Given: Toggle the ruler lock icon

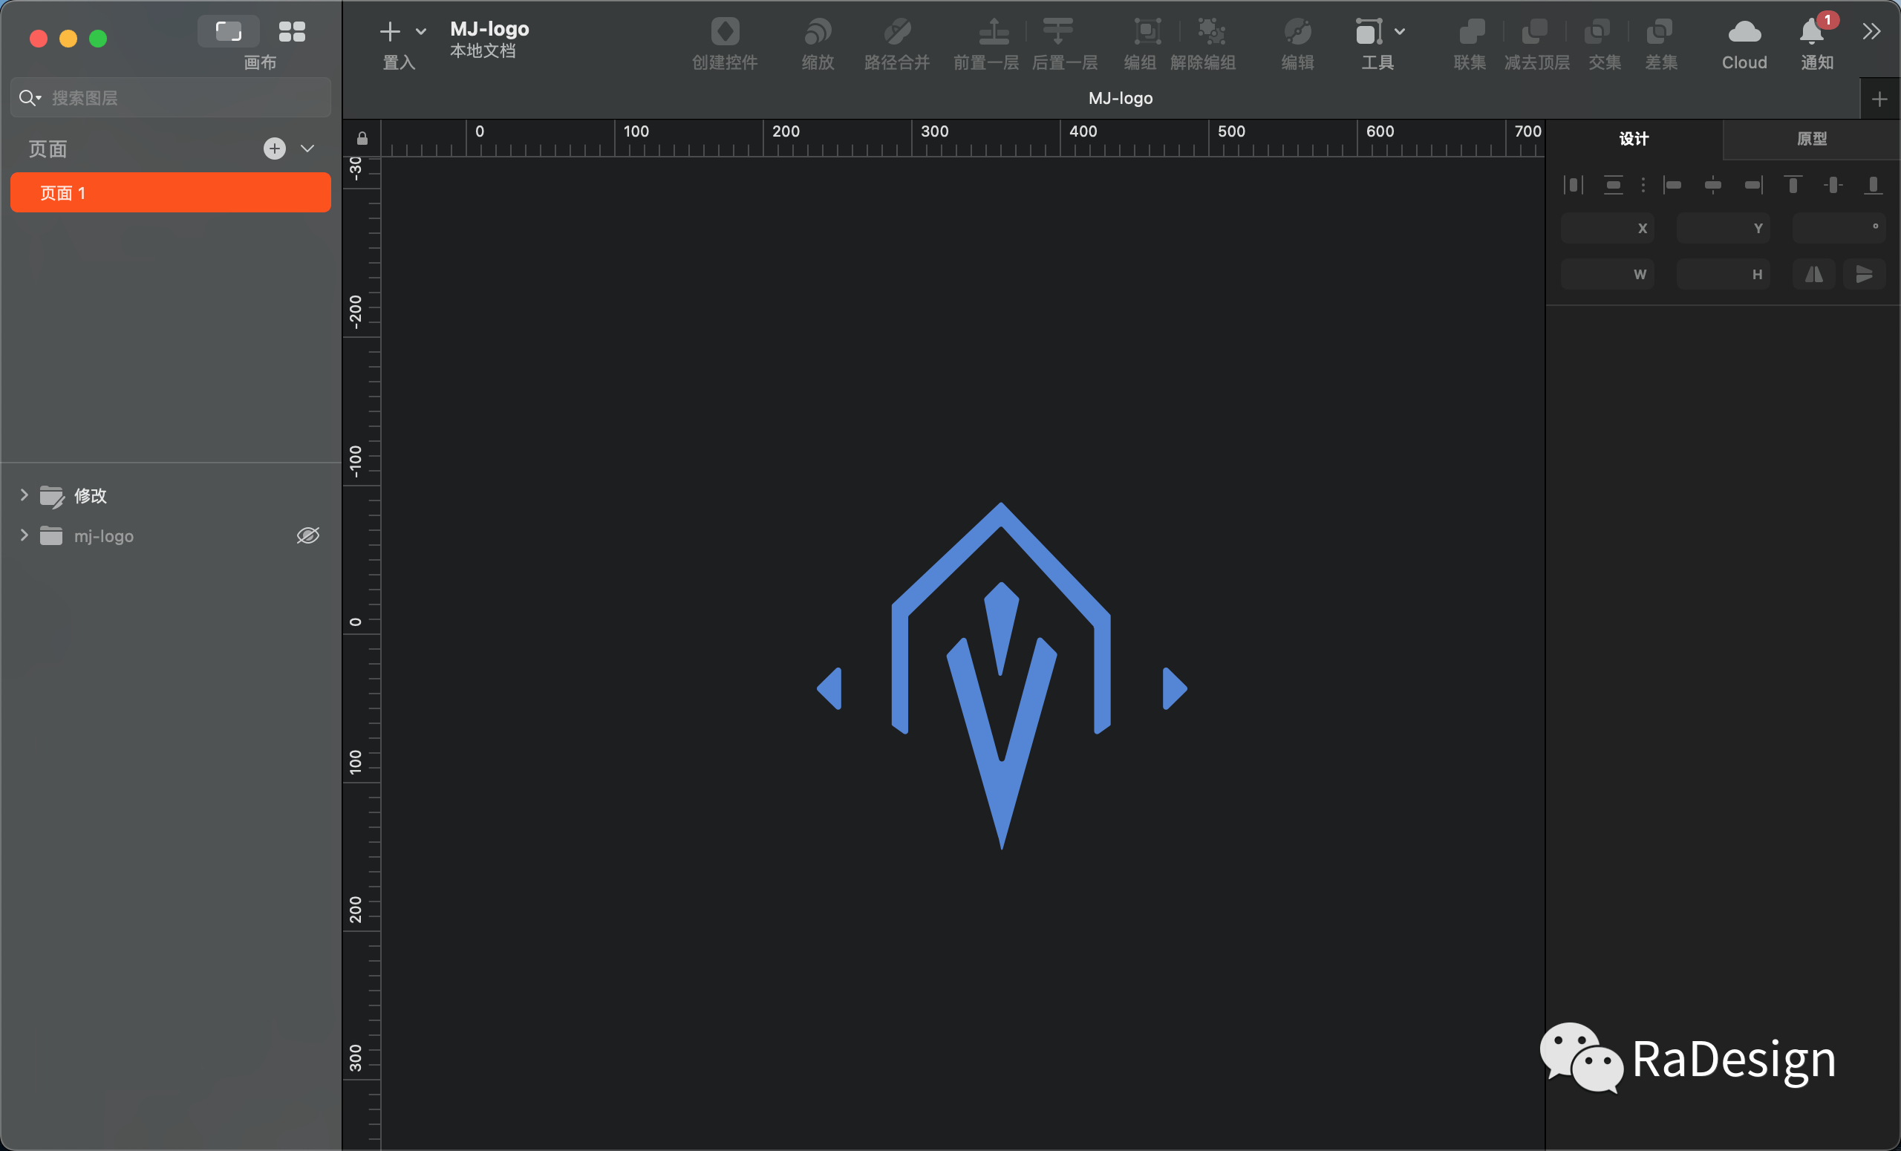Looking at the screenshot, I should pyautogui.click(x=362, y=138).
